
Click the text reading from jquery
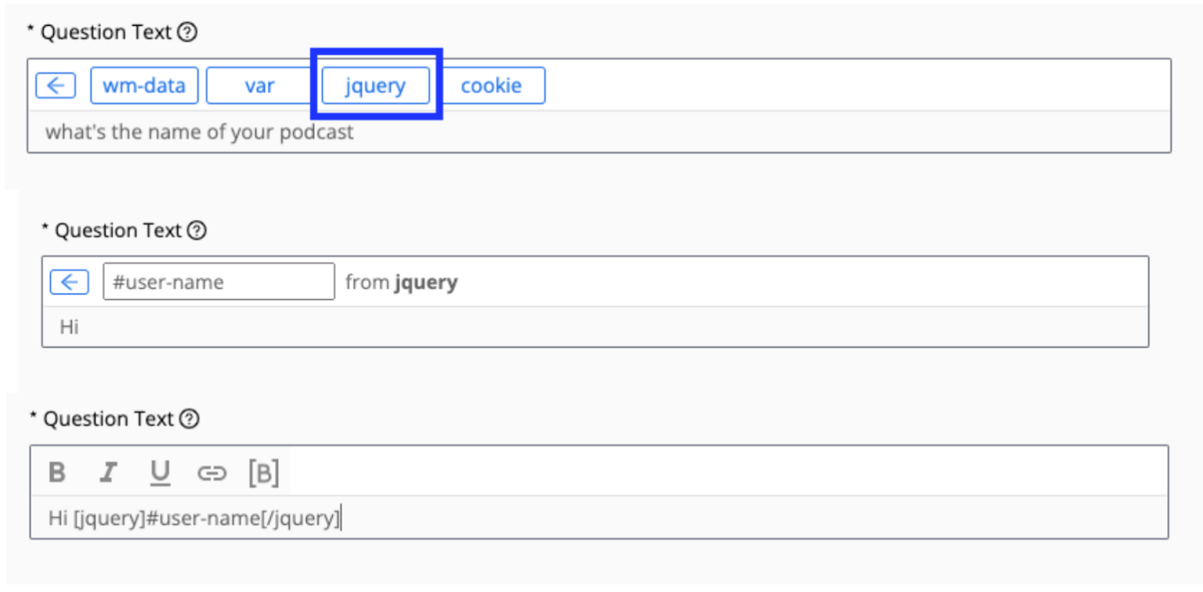[x=403, y=281]
